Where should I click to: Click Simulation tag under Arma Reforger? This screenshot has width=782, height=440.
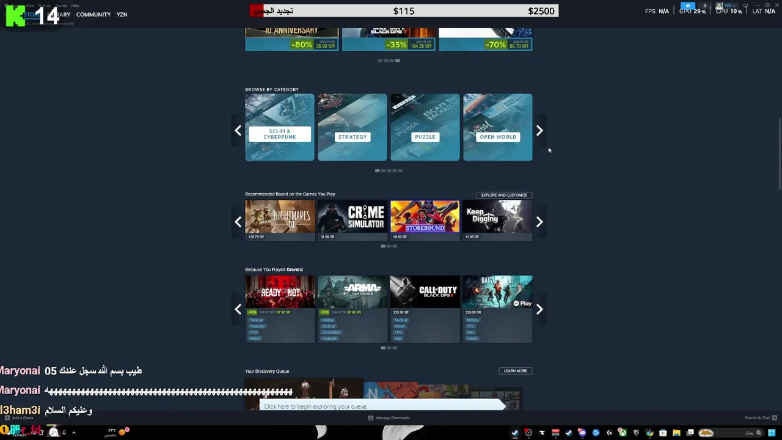click(x=331, y=332)
